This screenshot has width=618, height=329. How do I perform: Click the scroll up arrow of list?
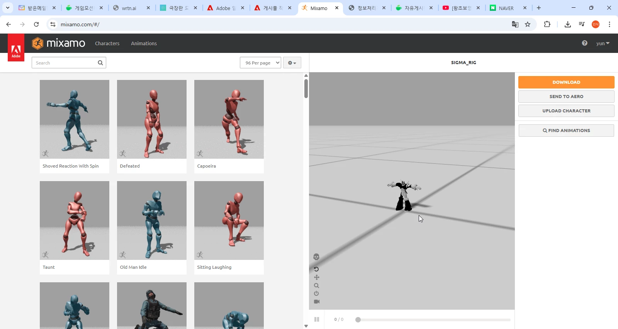pos(306,76)
